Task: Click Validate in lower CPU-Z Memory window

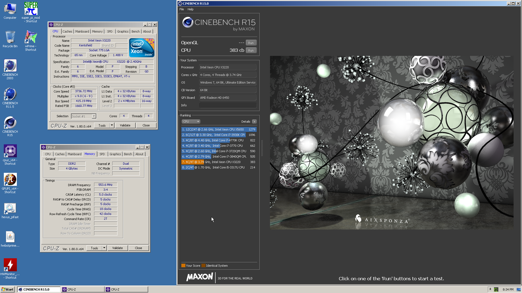Action: (117, 248)
